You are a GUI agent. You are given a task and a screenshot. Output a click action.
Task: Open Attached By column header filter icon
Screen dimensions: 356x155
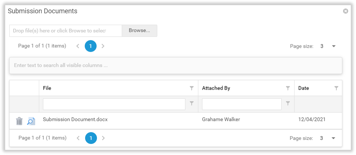coord(288,88)
